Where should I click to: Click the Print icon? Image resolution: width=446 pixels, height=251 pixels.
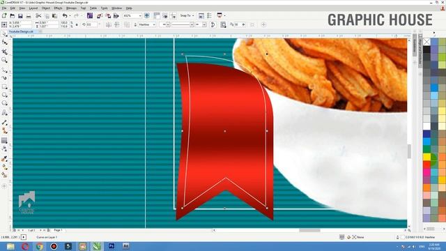[x=29, y=16]
